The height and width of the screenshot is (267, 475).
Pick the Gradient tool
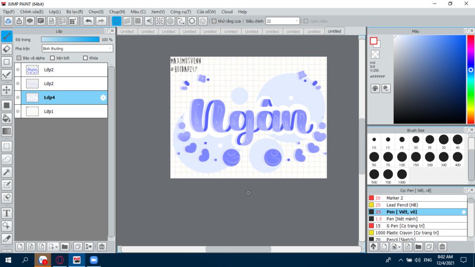6,131
